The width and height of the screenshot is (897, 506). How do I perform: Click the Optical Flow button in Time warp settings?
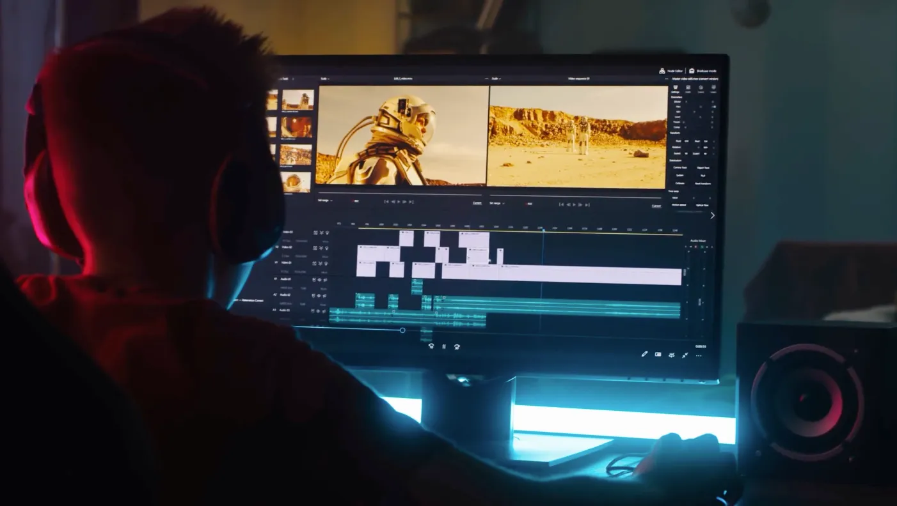coord(702,204)
